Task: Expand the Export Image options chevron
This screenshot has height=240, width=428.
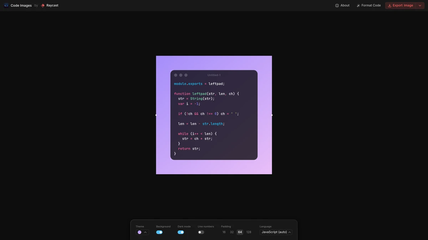Action: click(x=420, y=5)
